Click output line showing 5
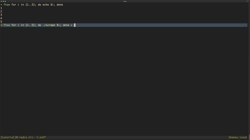This screenshot has width=250, height=140. pos(1,22)
